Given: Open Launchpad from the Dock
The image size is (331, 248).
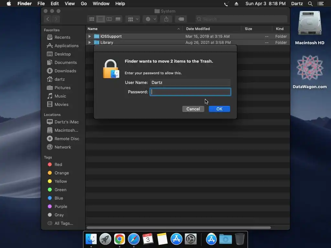Looking at the screenshot, I should point(105,239).
